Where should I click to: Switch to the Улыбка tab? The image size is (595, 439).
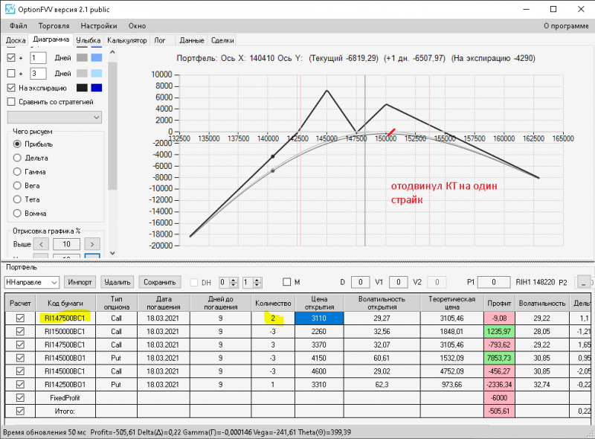pos(88,40)
